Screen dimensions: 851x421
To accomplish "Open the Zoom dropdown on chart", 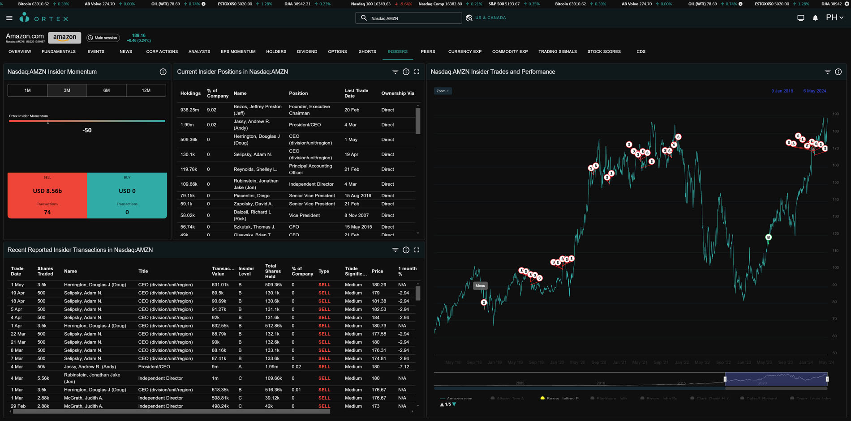I will coord(443,91).
